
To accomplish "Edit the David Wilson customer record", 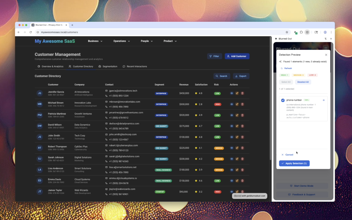I will (237, 126).
